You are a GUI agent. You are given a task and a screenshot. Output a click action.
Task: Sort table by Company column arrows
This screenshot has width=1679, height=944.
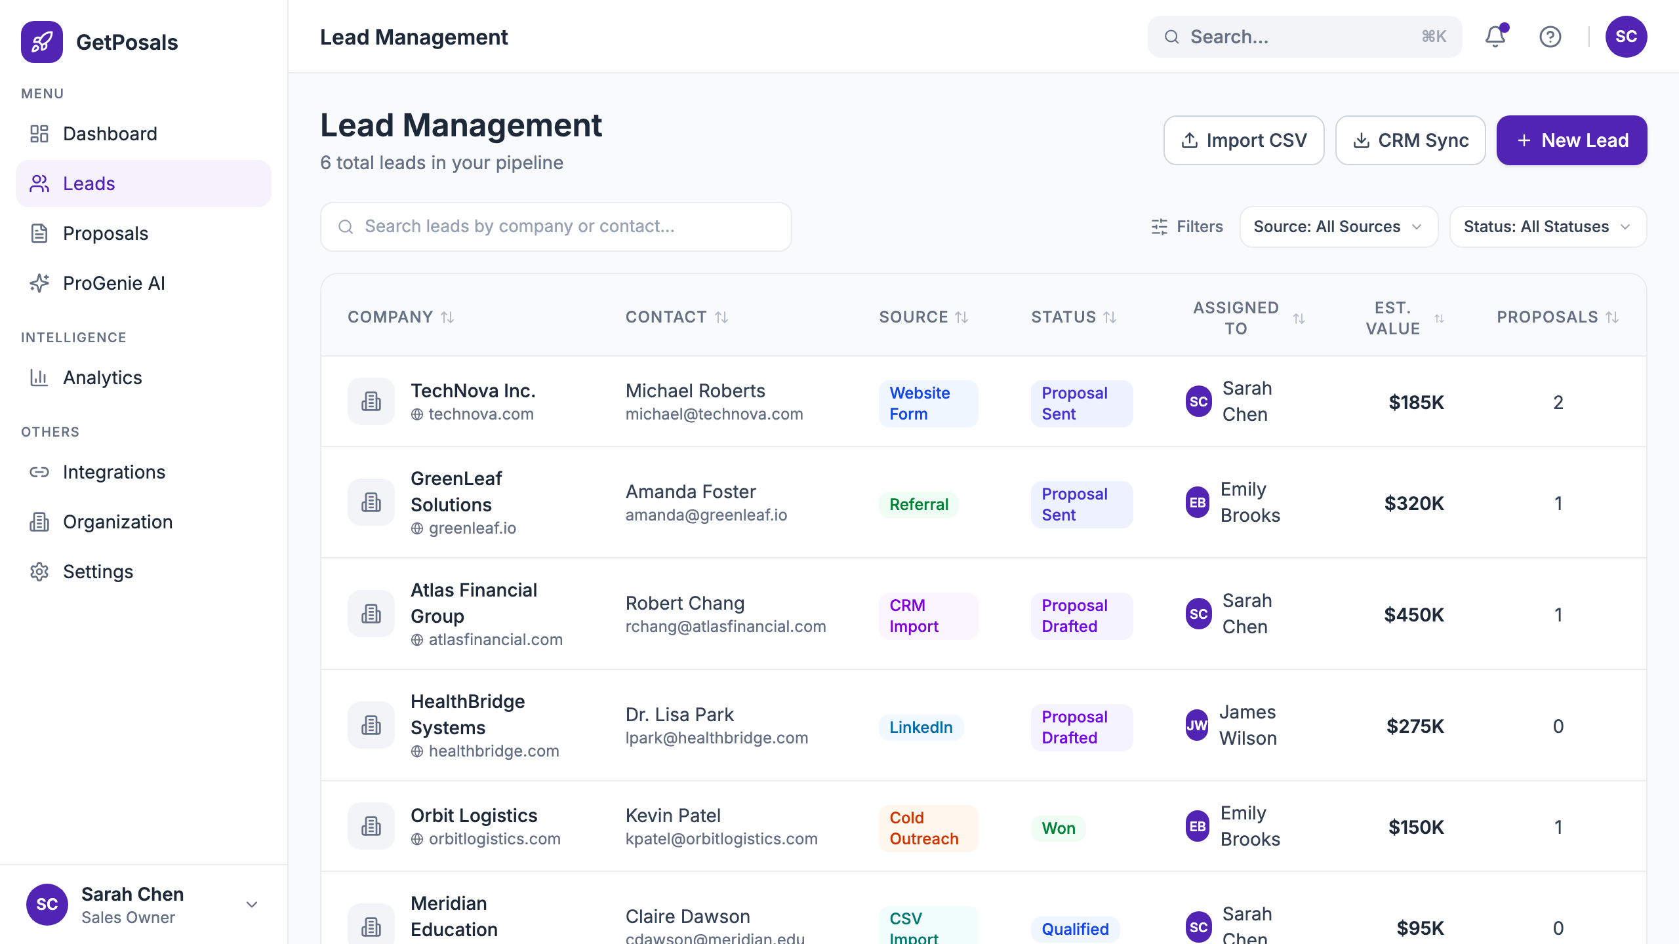tap(447, 317)
